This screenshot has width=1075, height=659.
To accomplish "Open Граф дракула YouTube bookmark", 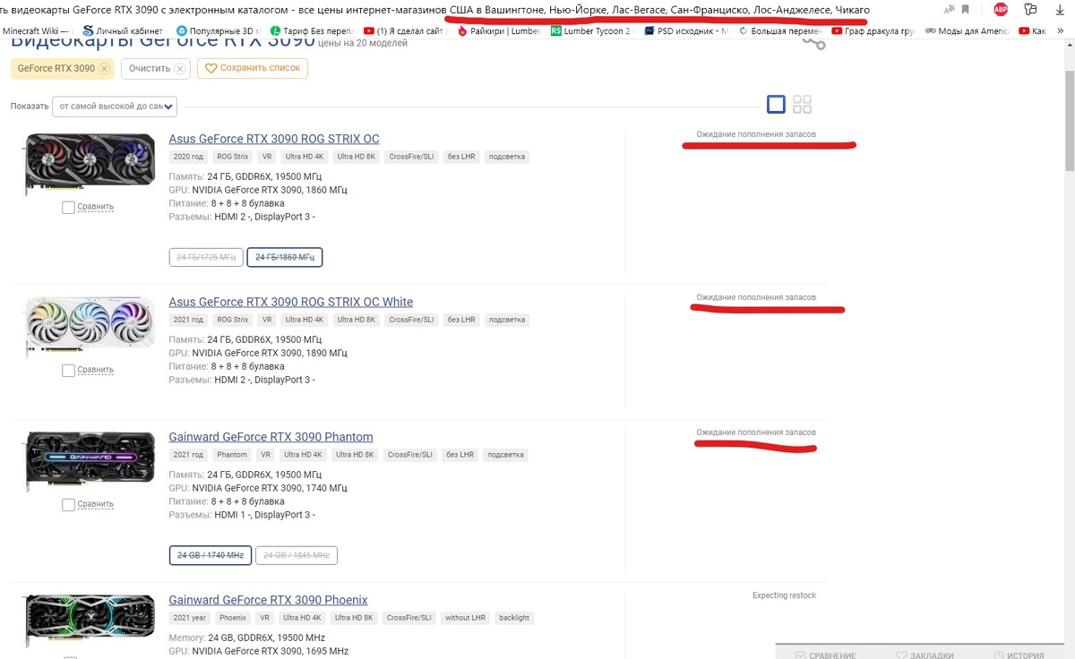I will coord(873,30).
